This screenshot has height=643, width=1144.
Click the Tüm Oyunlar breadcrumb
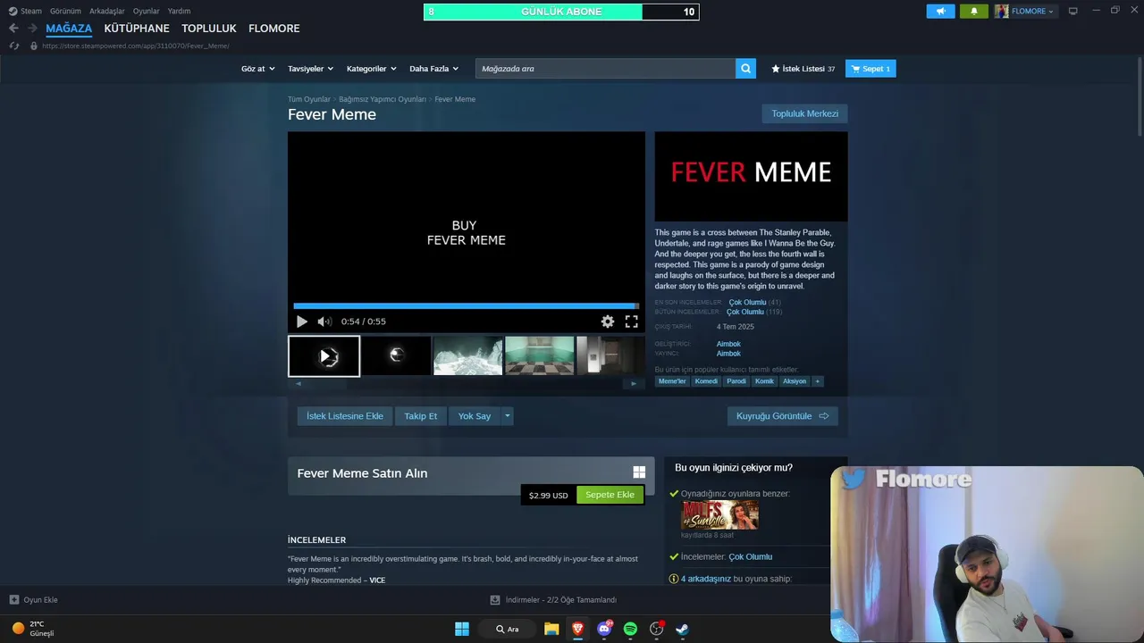(x=309, y=99)
